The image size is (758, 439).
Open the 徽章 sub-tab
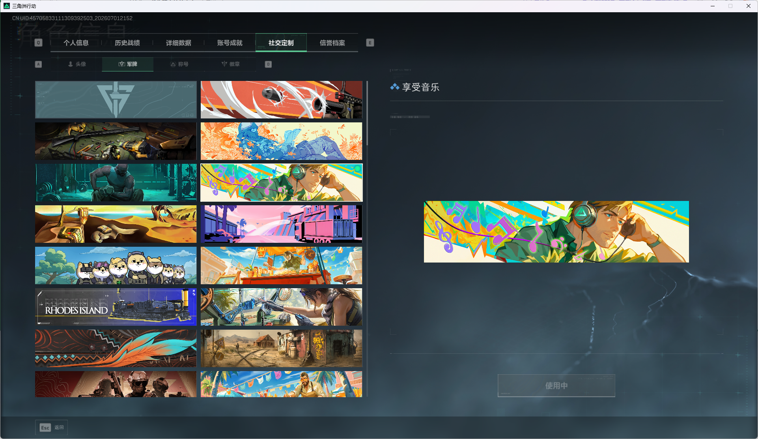pyautogui.click(x=230, y=64)
